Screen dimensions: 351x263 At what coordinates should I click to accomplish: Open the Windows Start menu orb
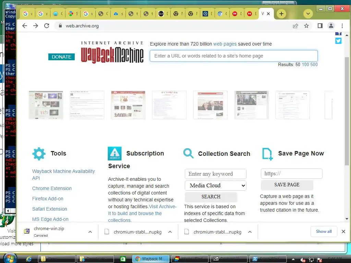tap(10, 258)
